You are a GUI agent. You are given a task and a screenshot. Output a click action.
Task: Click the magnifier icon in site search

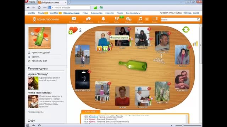point(198,19)
